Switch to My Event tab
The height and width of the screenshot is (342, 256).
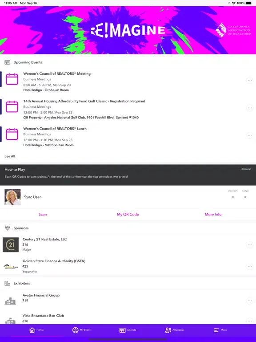tap(81, 330)
